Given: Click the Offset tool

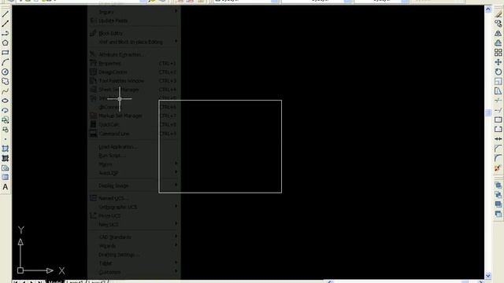Looking at the screenshot, I should [498, 43].
